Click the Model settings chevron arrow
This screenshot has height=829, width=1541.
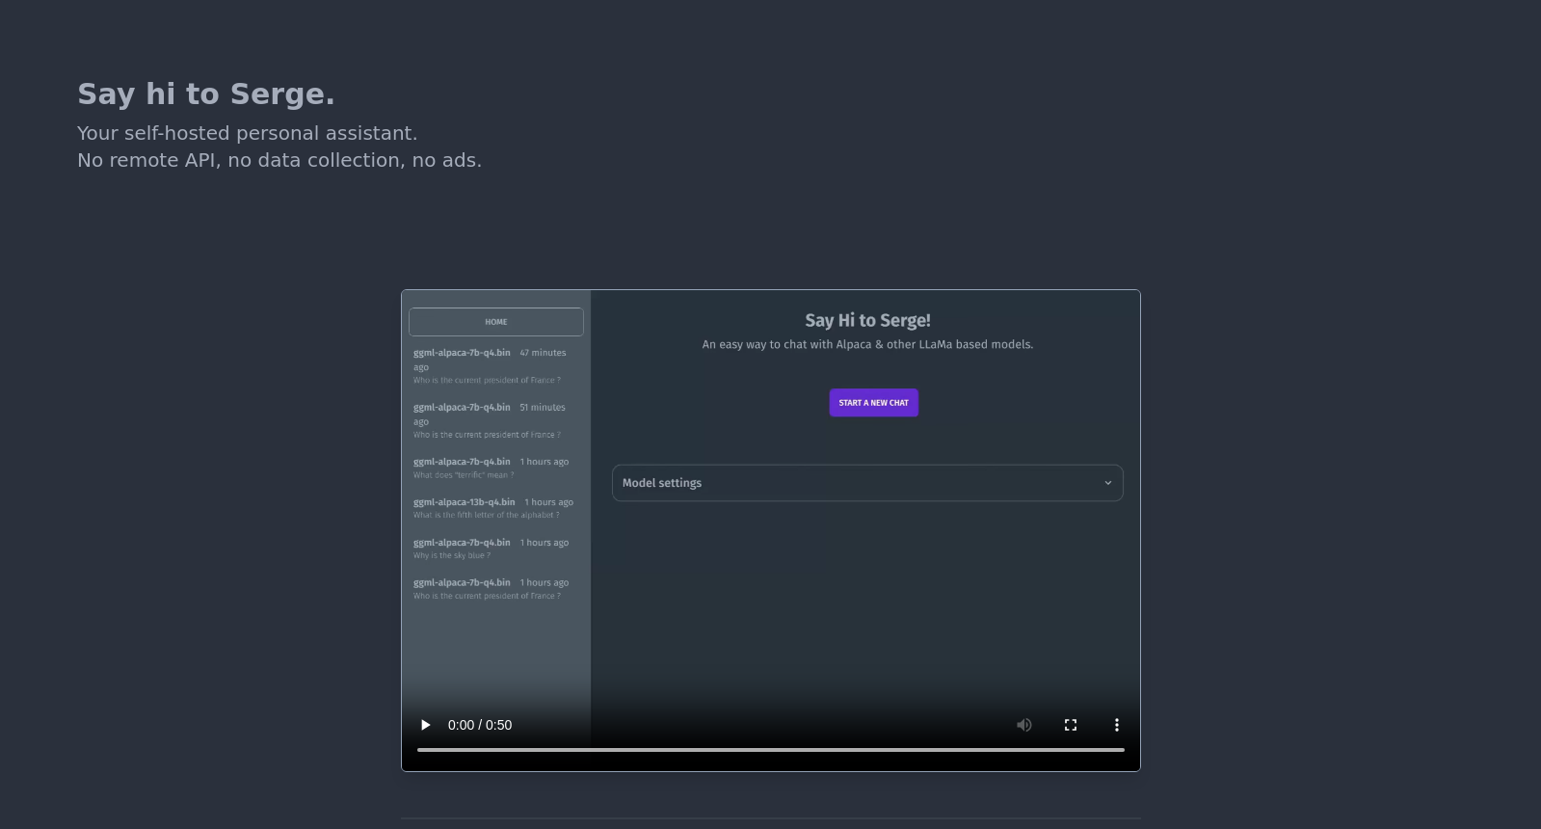[1108, 483]
